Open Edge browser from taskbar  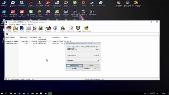coord(28,93)
